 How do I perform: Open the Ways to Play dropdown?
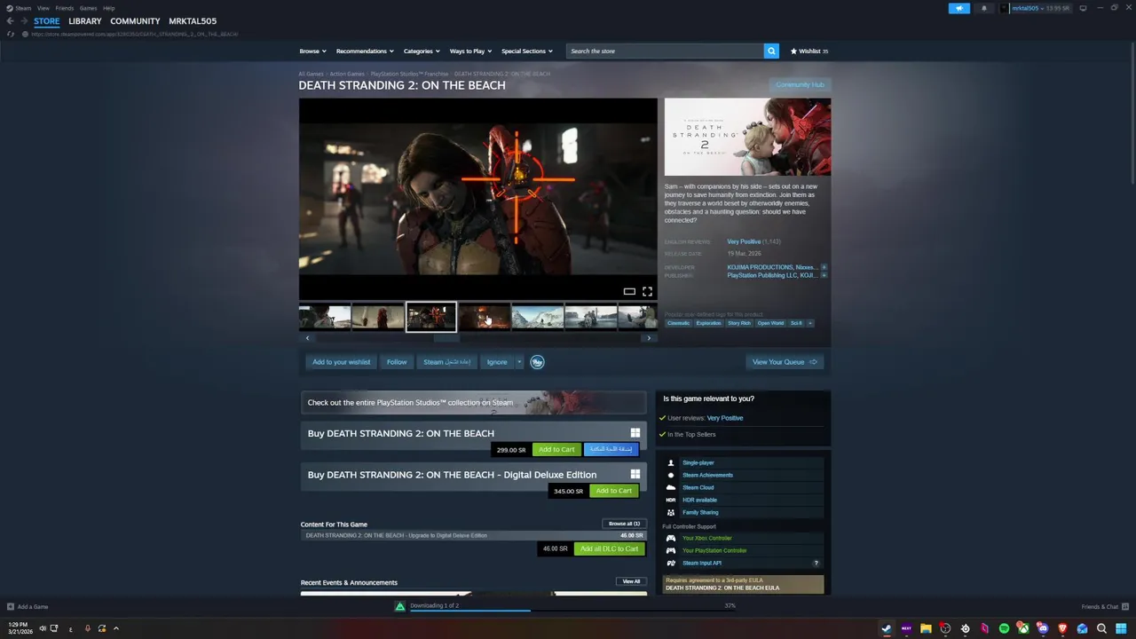(x=470, y=51)
